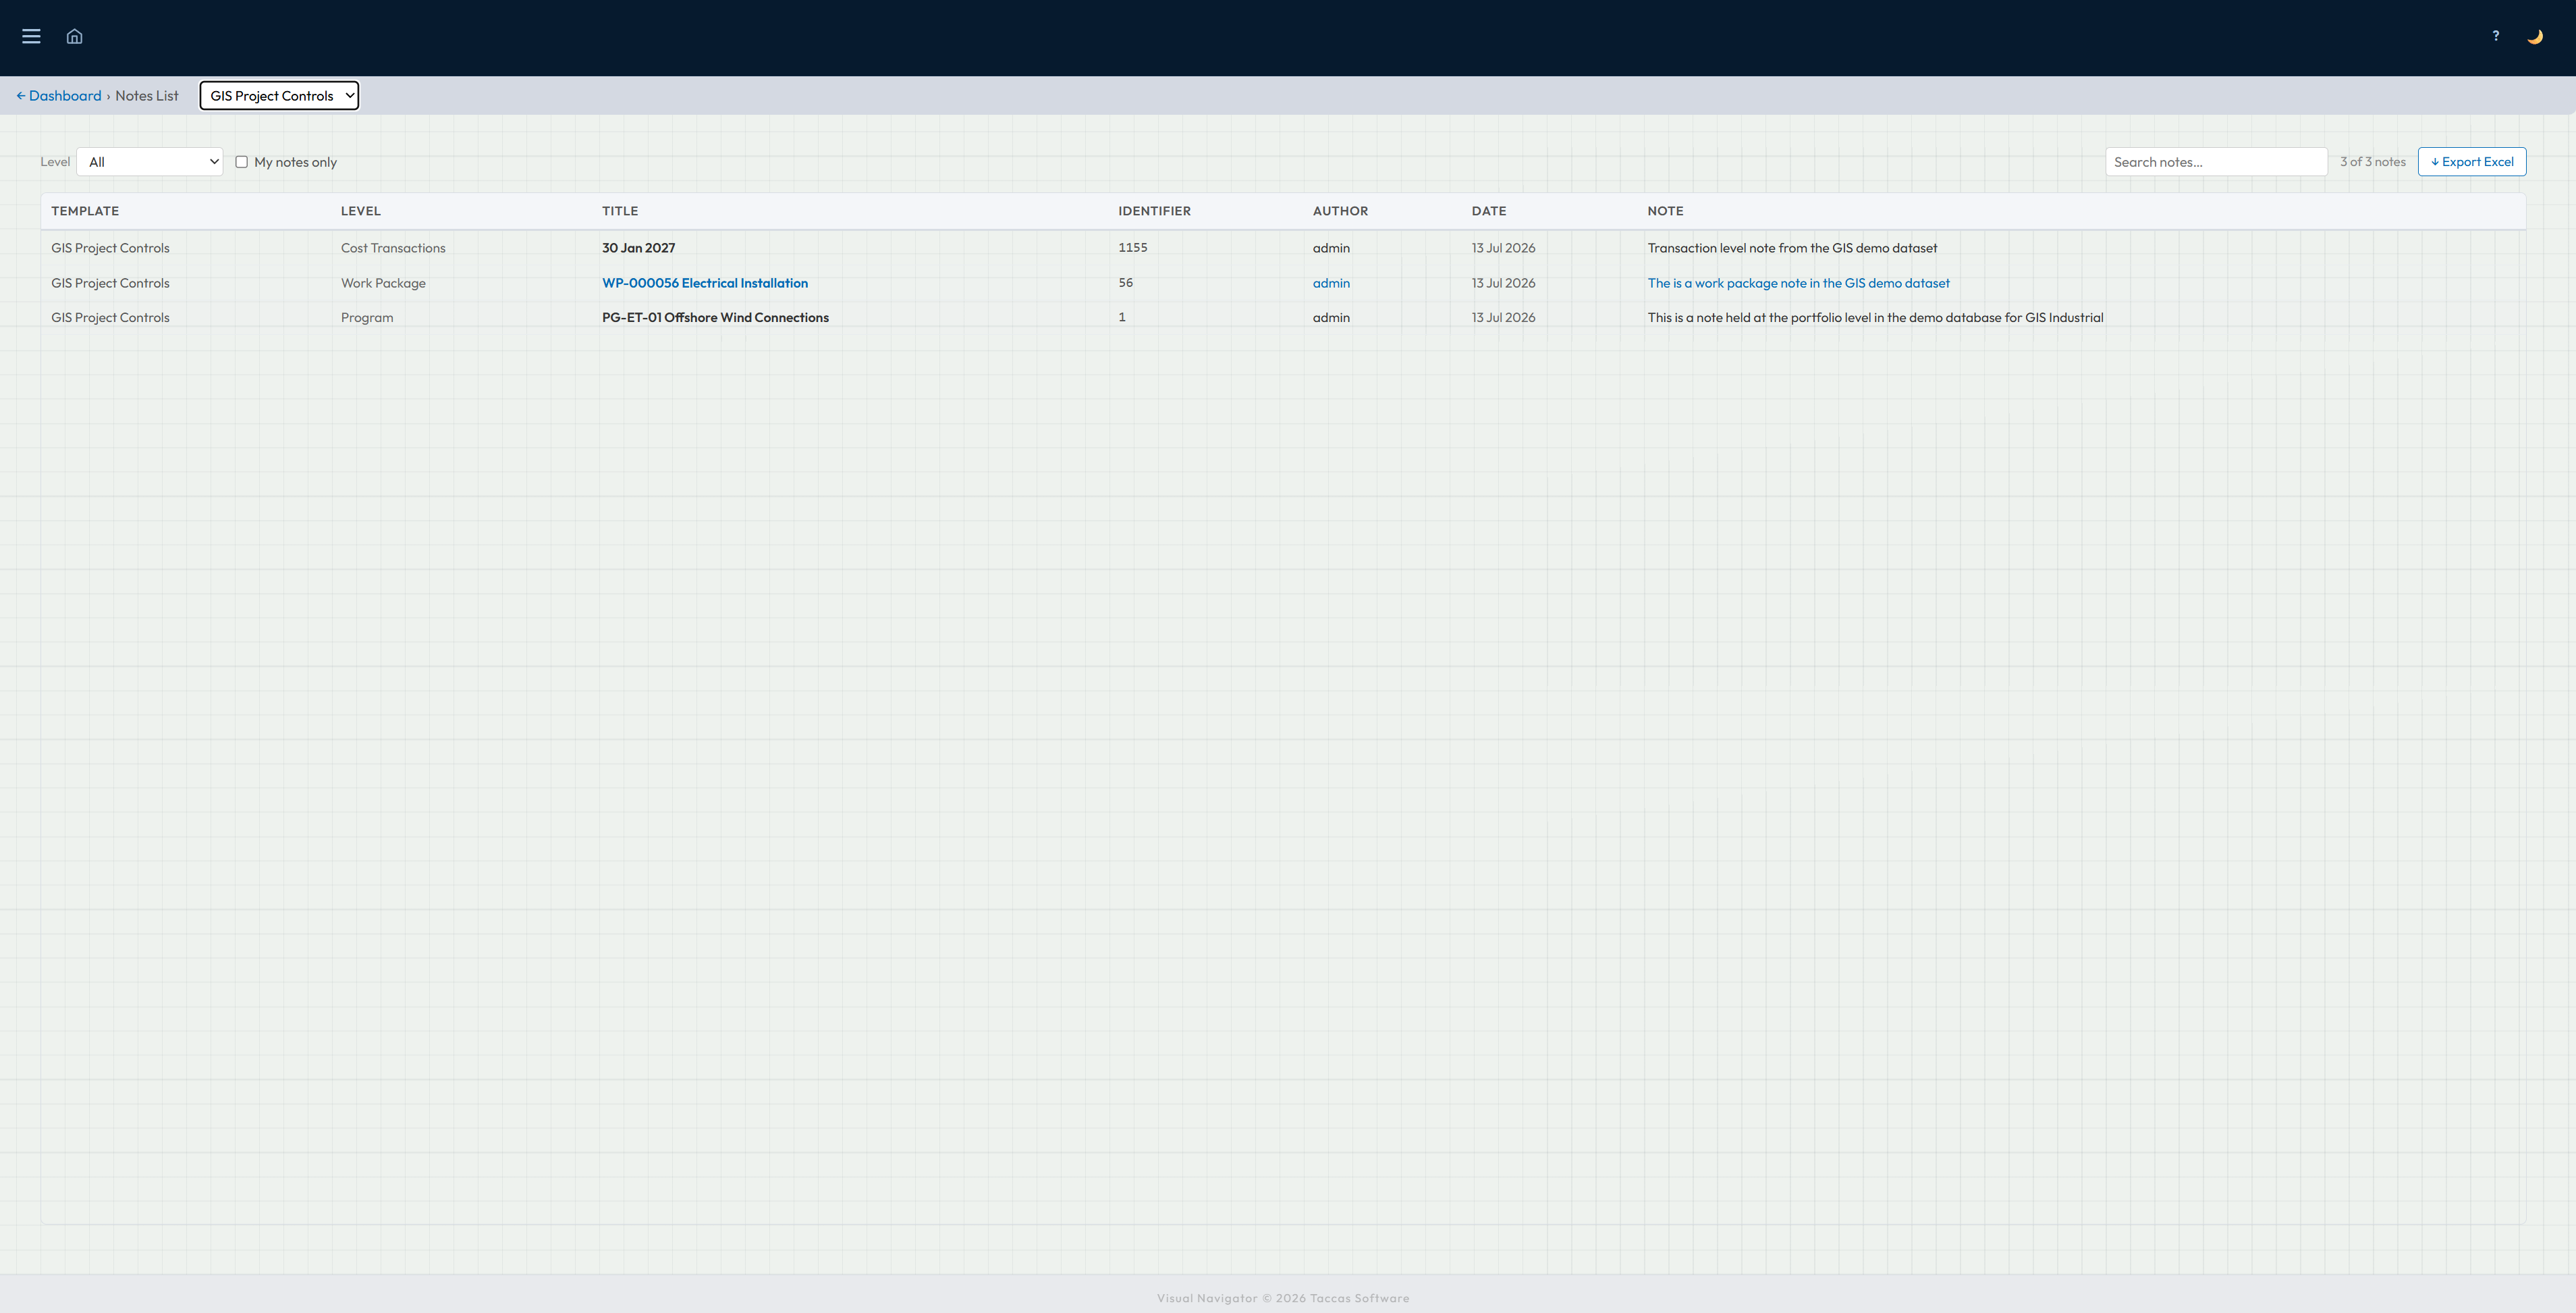Toggle dark mode moon icon

[2535, 36]
